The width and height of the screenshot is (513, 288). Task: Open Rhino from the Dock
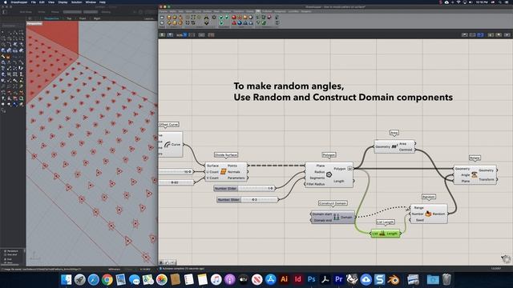point(353,279)
